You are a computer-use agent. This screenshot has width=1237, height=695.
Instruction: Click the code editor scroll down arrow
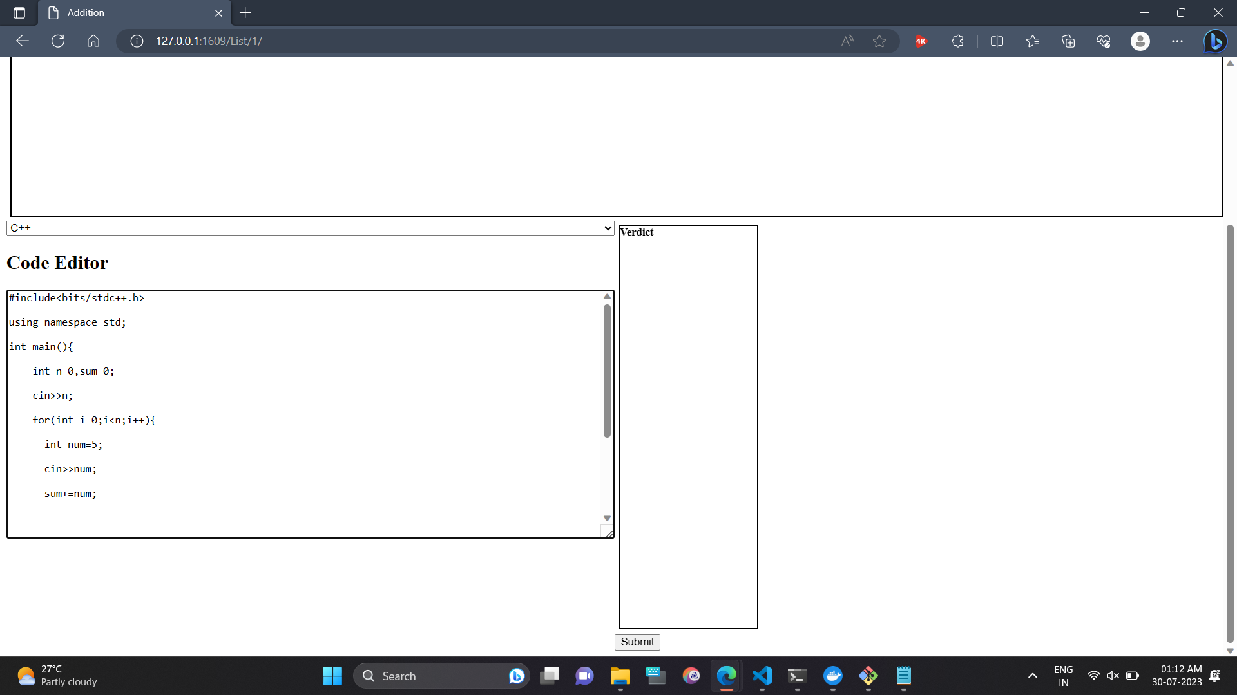(607, 518)
